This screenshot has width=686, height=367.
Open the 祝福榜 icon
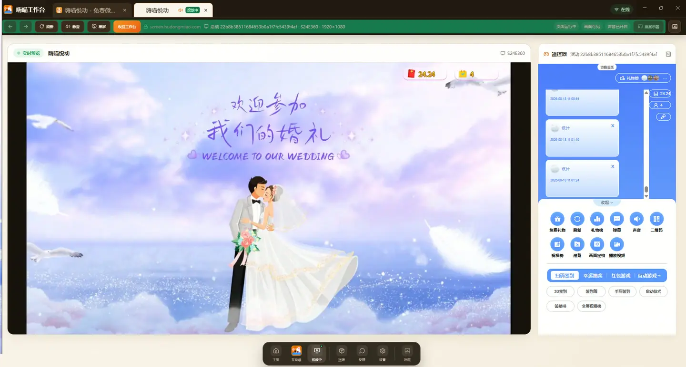[x=557, y=244]
